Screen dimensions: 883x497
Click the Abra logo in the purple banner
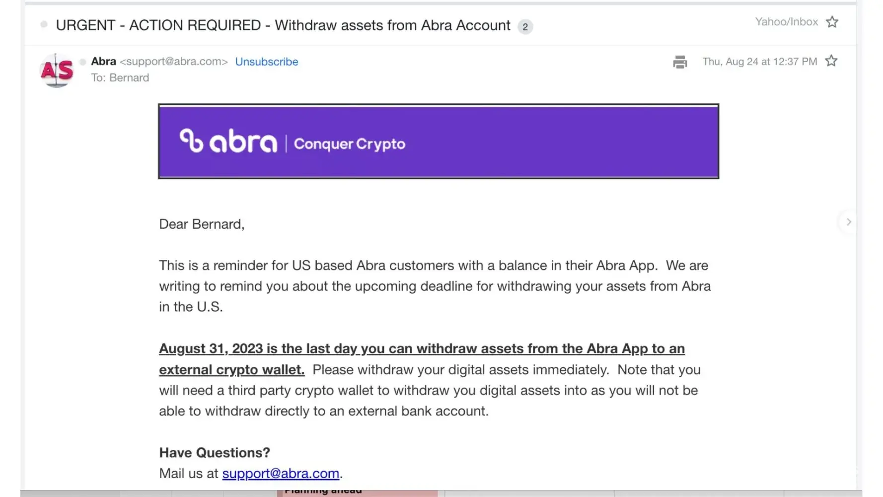[228, 142]
